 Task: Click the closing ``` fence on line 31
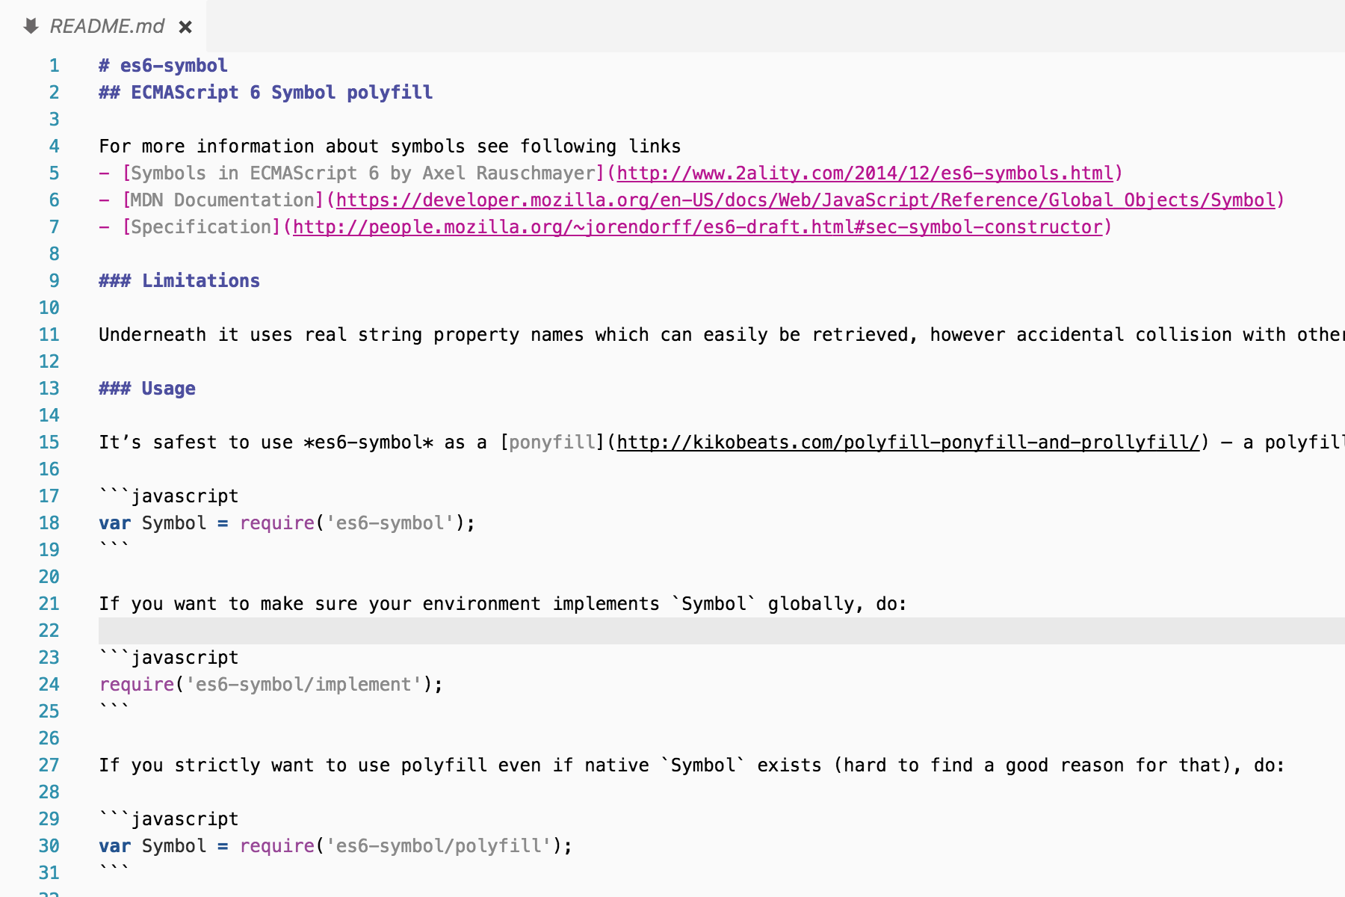click(114, 871)
